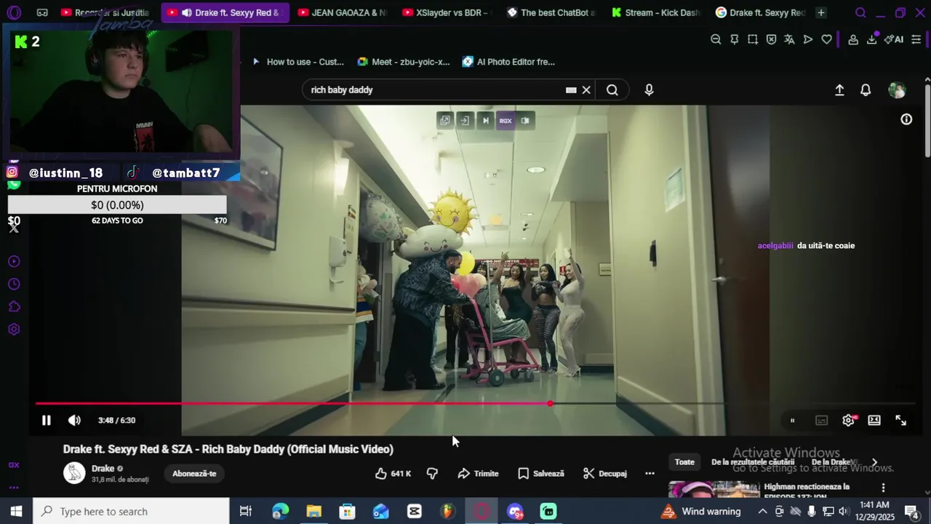Start YouTube voice search microphone
This screenshot has height=524, width=931.
(649, 90)
